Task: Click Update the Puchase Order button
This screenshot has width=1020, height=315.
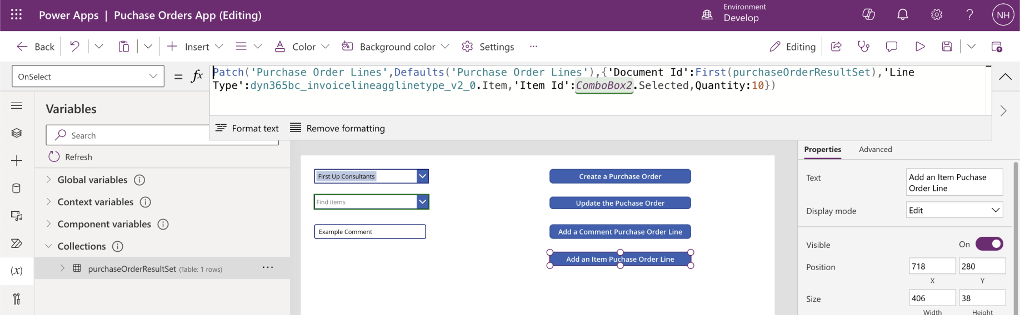Action: click(620, 203)
